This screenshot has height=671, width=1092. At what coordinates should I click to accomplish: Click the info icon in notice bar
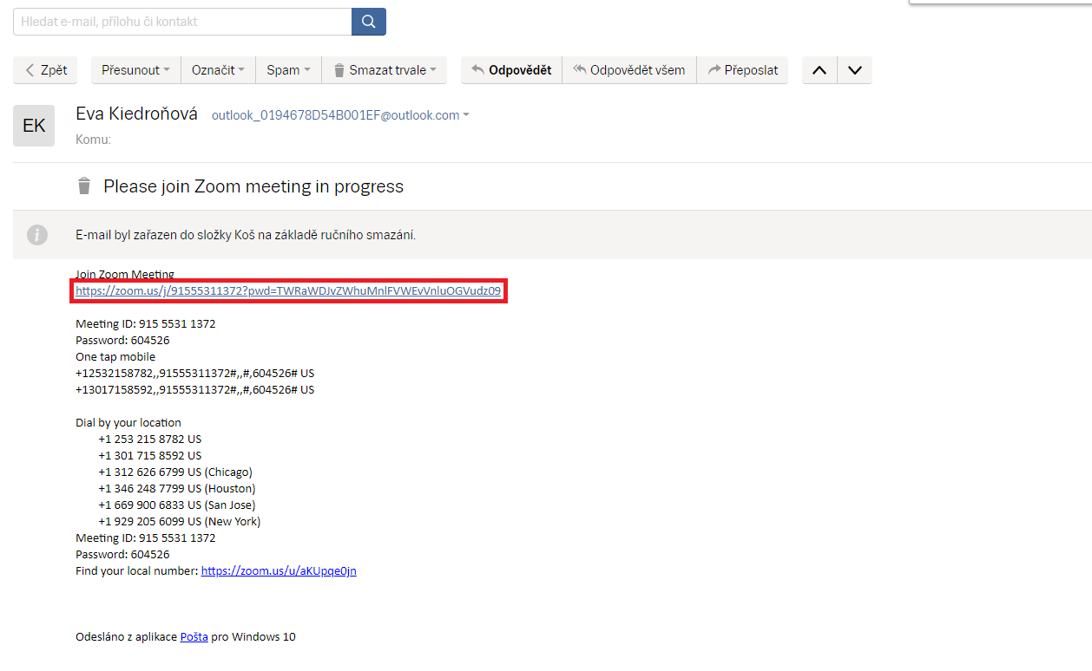click(x=36, y=234)
